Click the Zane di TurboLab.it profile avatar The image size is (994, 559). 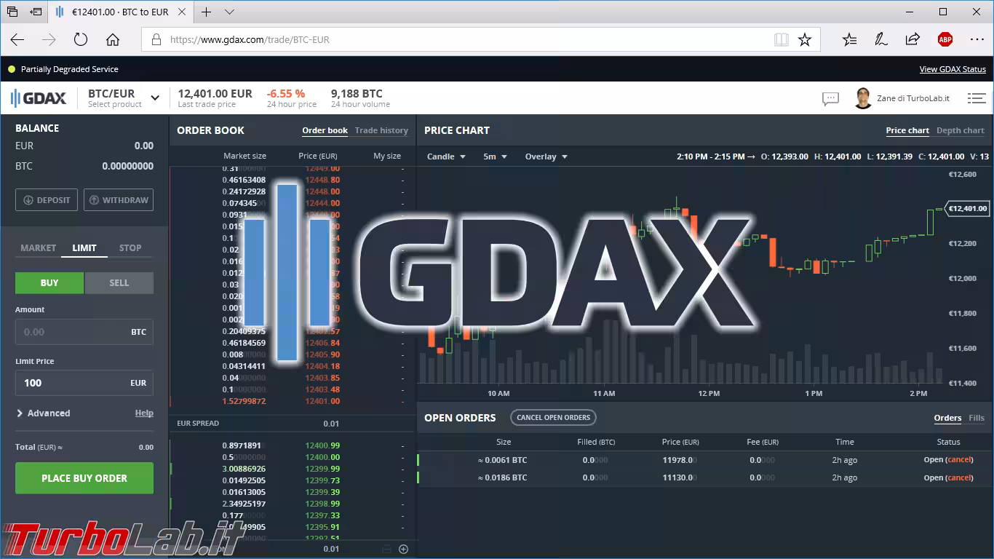(x=863, y=98)
